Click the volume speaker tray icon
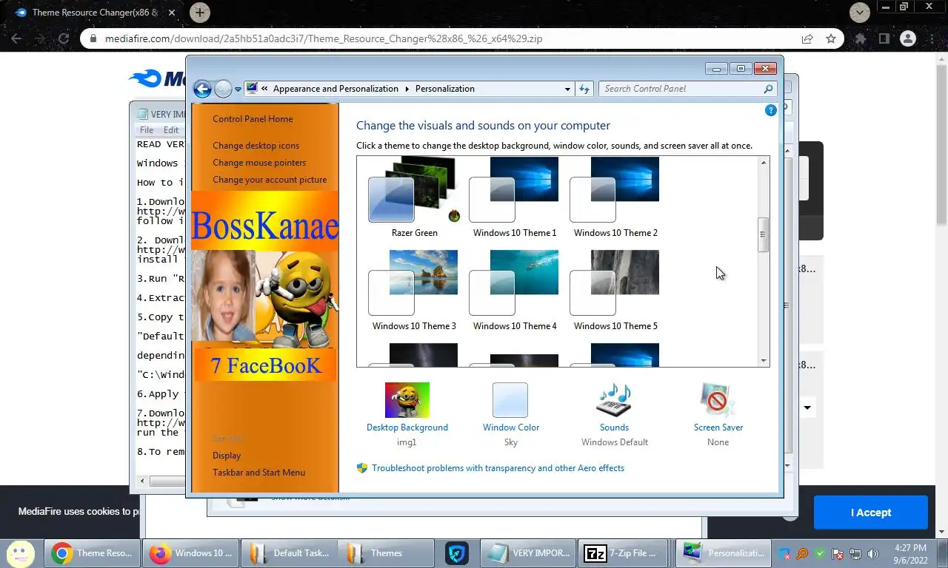This screenshot has height=568, width=948. point(873,553)
